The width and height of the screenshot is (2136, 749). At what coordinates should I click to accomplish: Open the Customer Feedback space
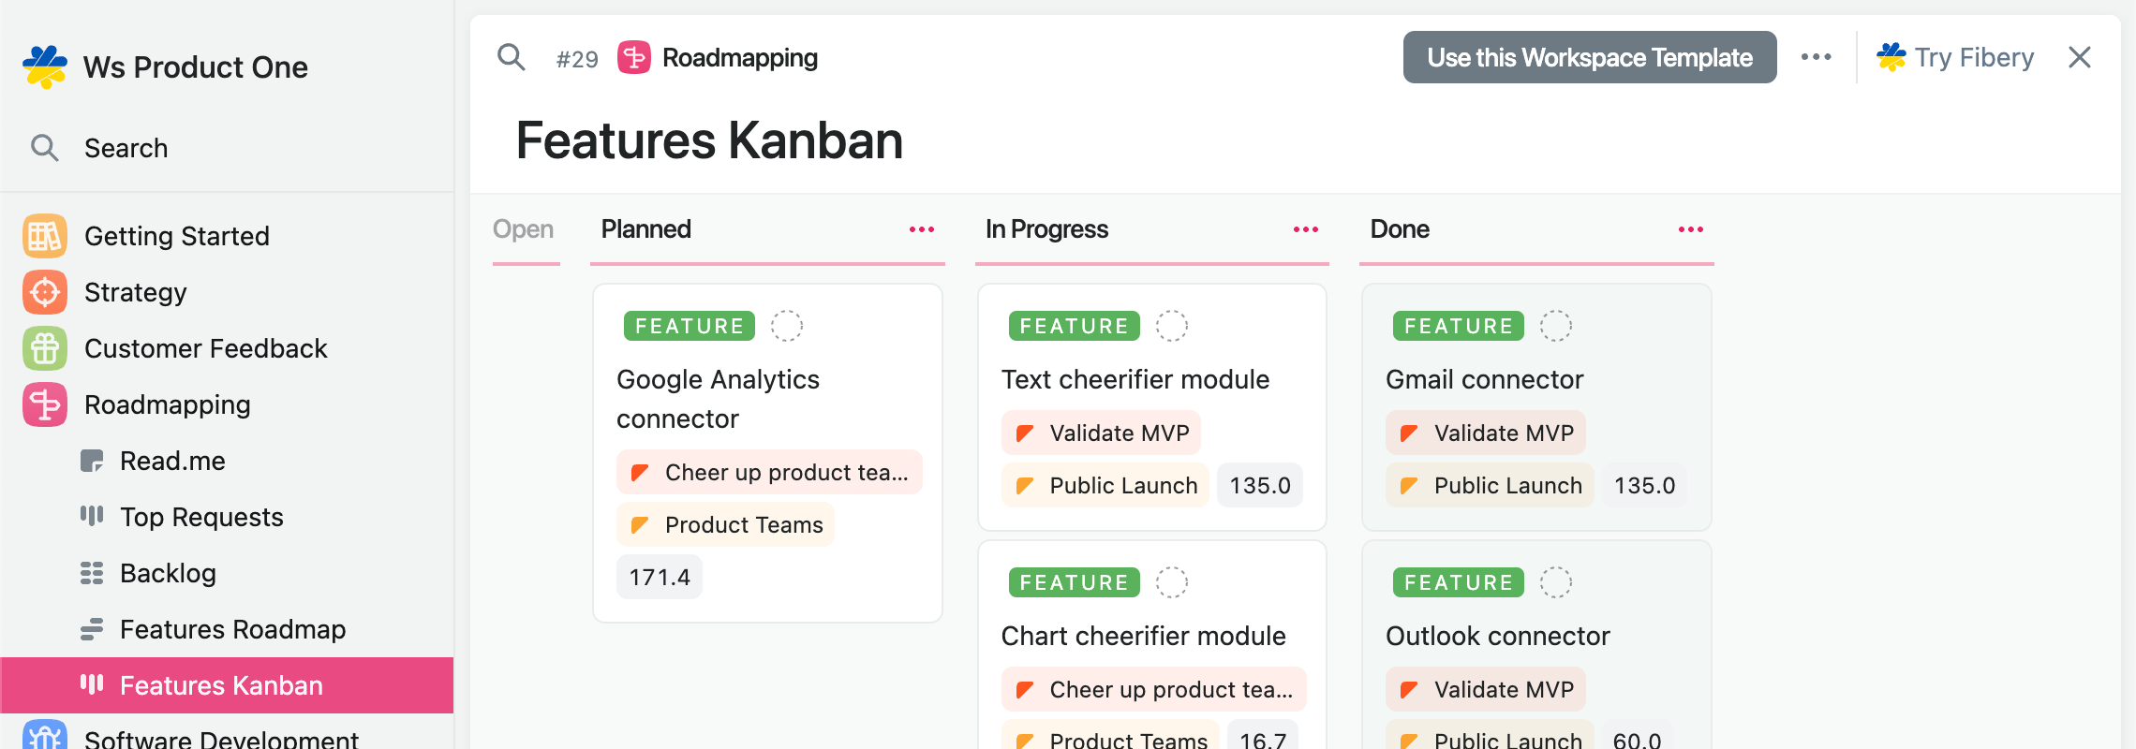pos(227,348)
